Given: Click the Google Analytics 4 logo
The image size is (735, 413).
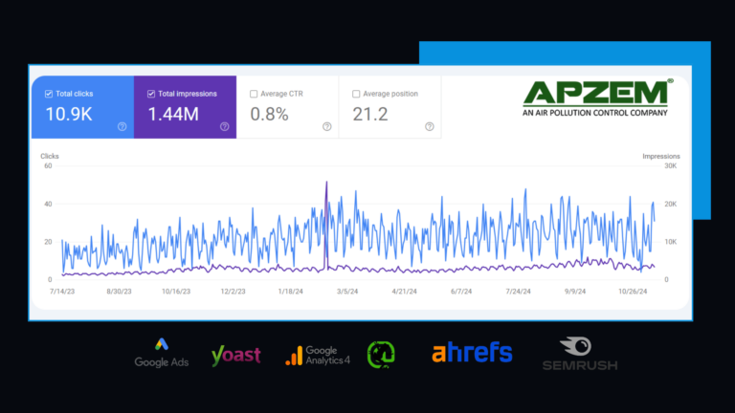Looking at the screenshot, I should tap(318, 356).
